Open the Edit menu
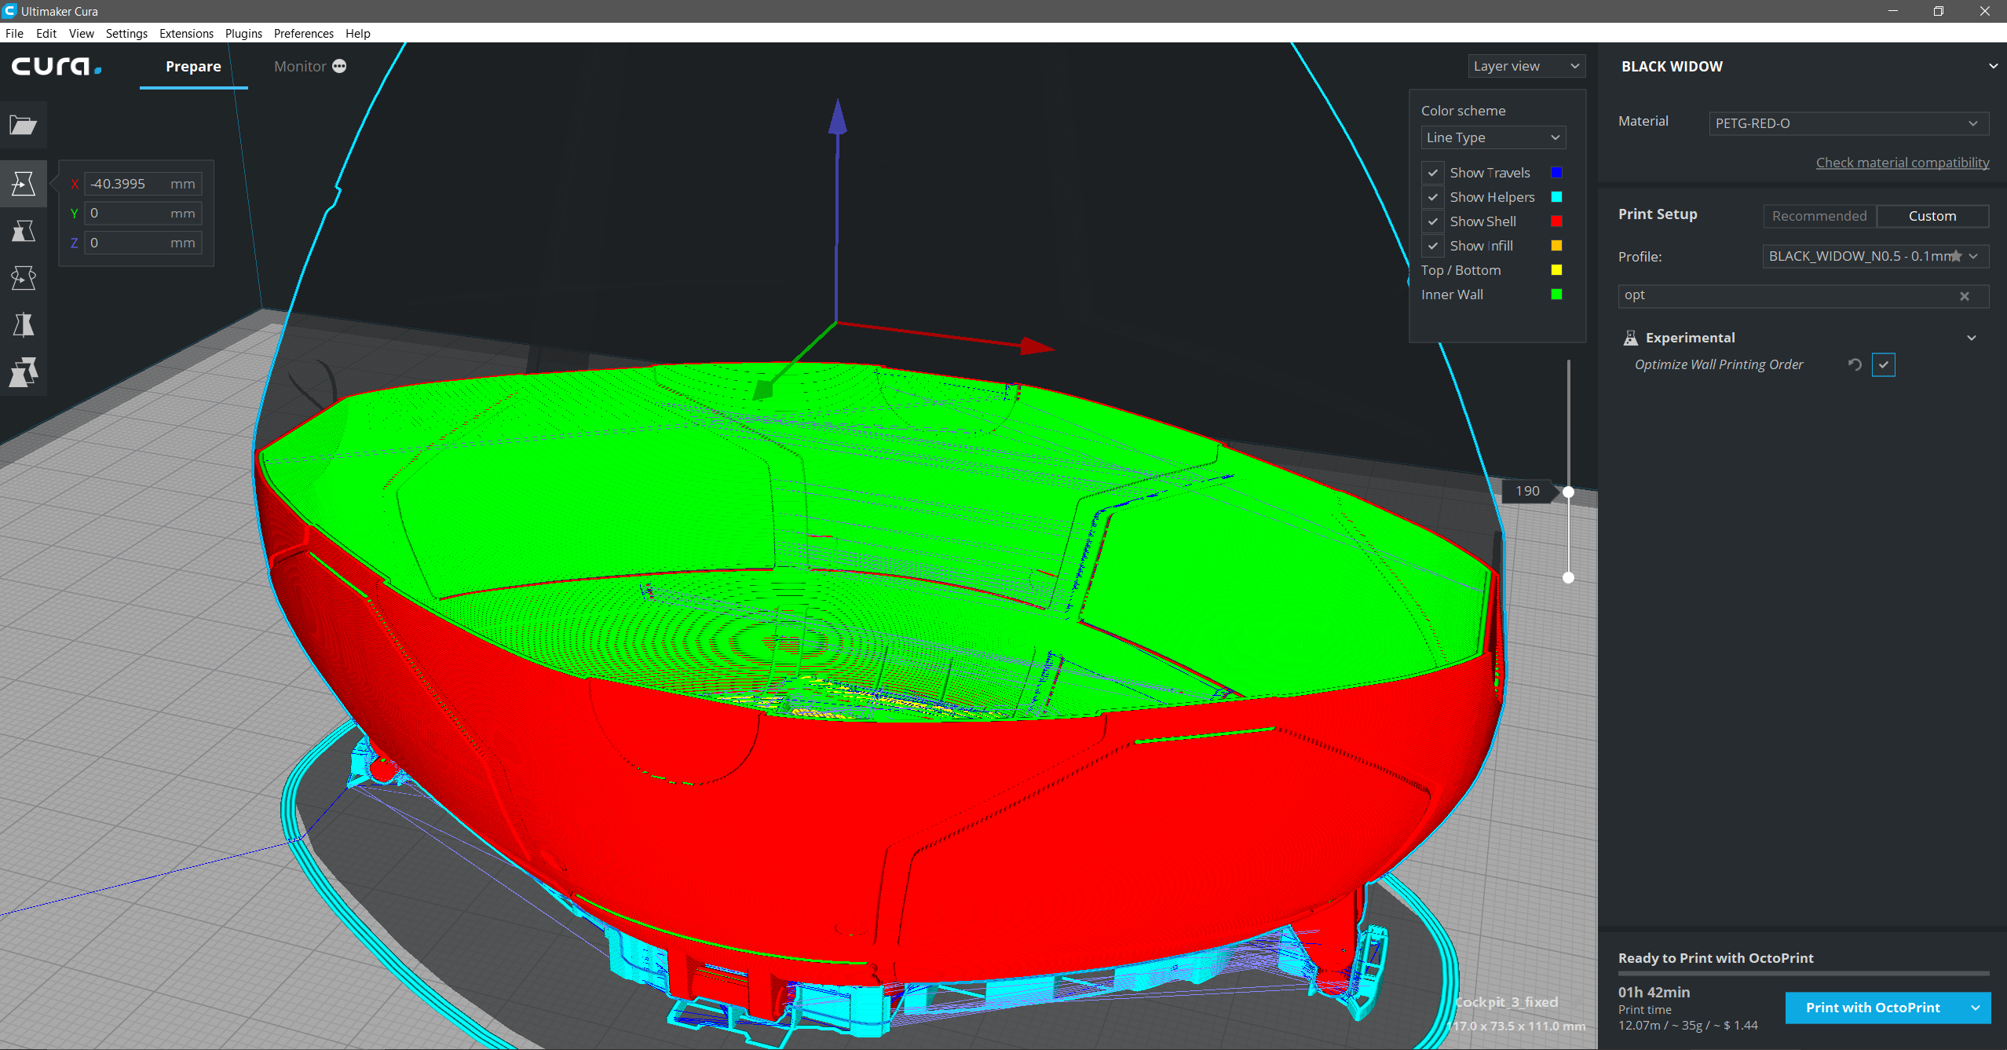Viewport: 2007px width, 1050px height. point(46,33)
